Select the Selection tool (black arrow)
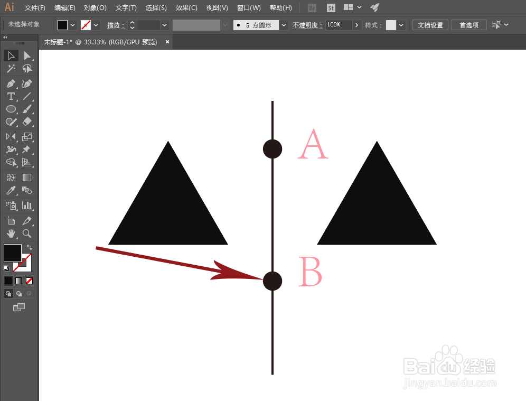 [x=11, y=55]
